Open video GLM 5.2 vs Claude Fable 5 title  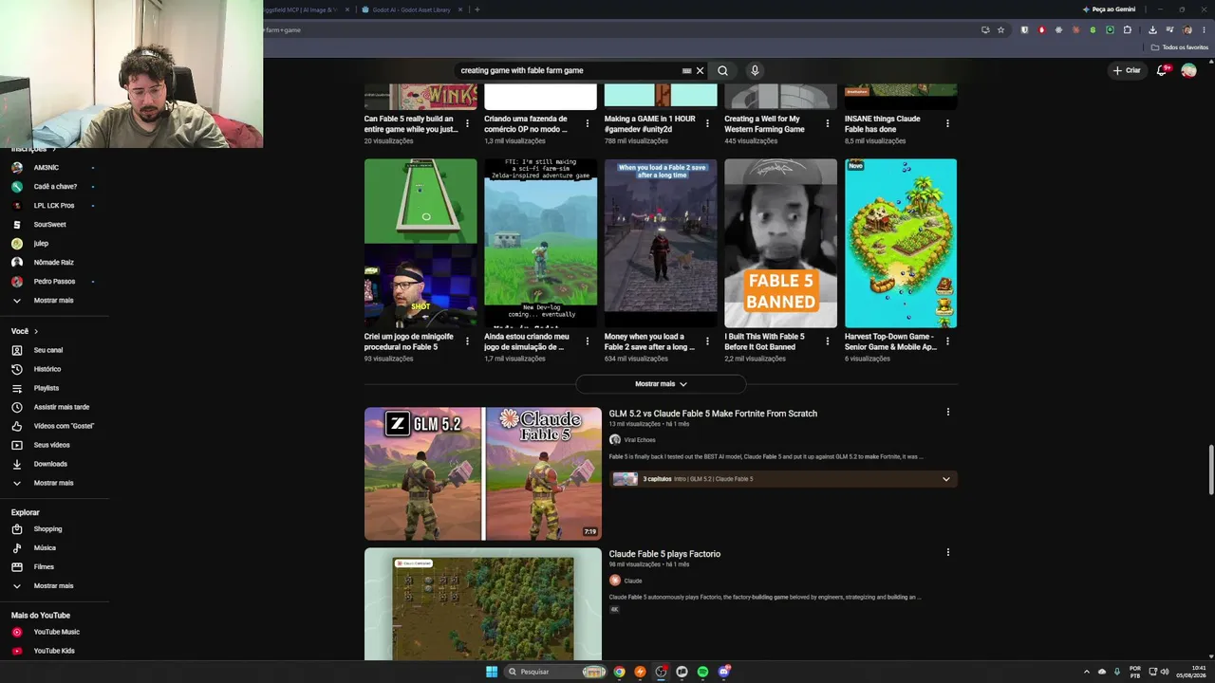point(713,414)
